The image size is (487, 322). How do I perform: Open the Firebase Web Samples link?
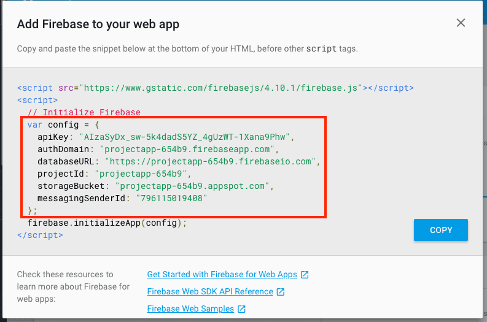tap(190, 309)
